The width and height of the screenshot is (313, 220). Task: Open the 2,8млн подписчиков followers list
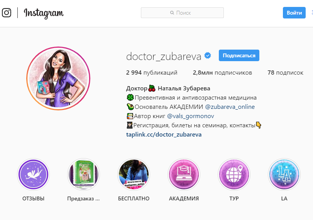[x=222, y=73]
